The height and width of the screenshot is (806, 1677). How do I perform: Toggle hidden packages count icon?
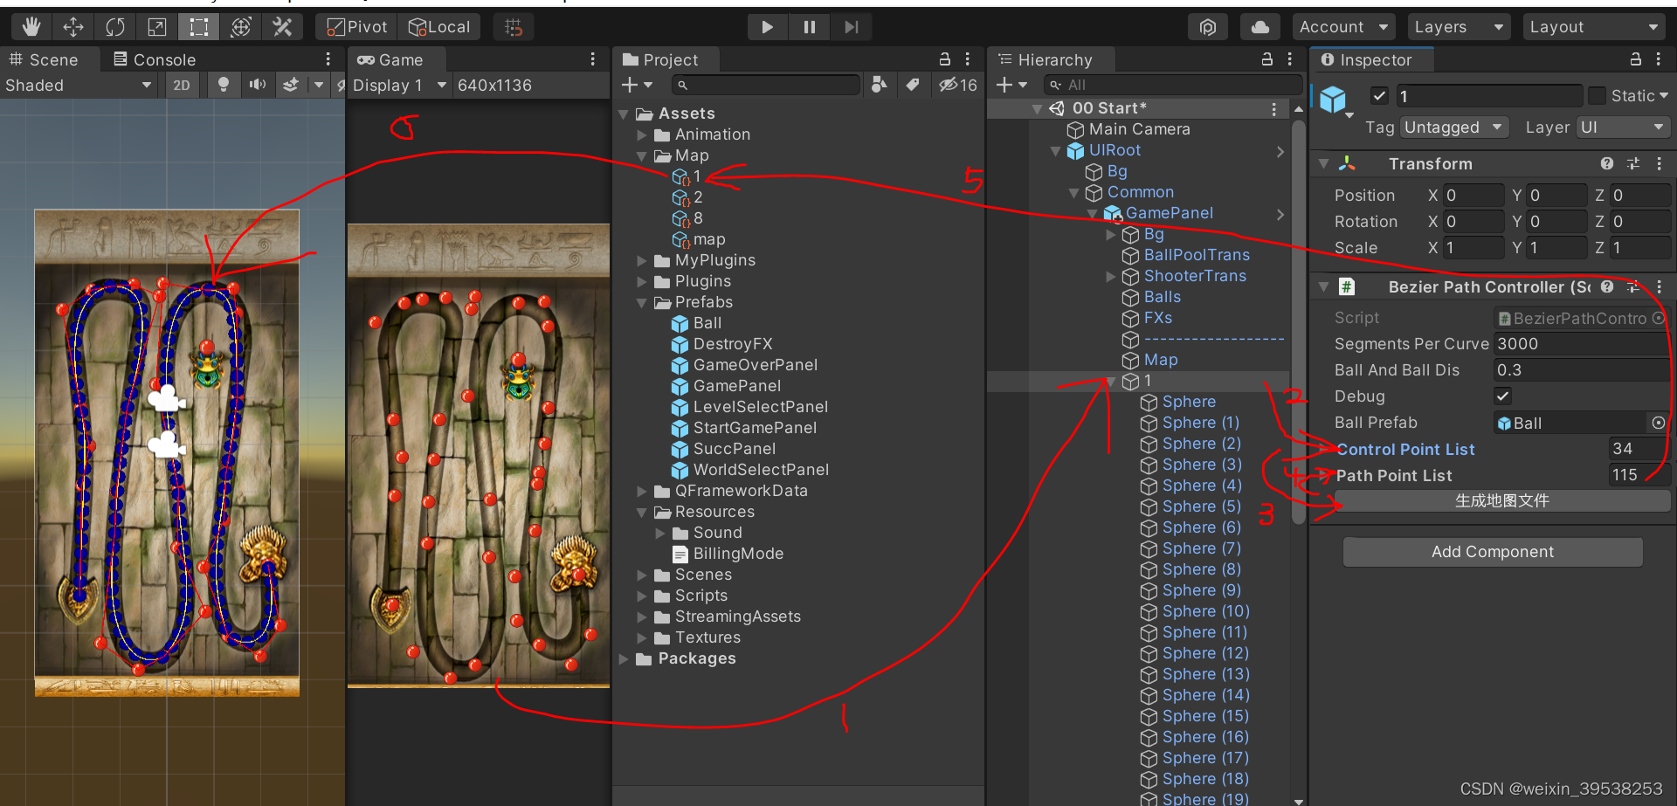[958, 85]
